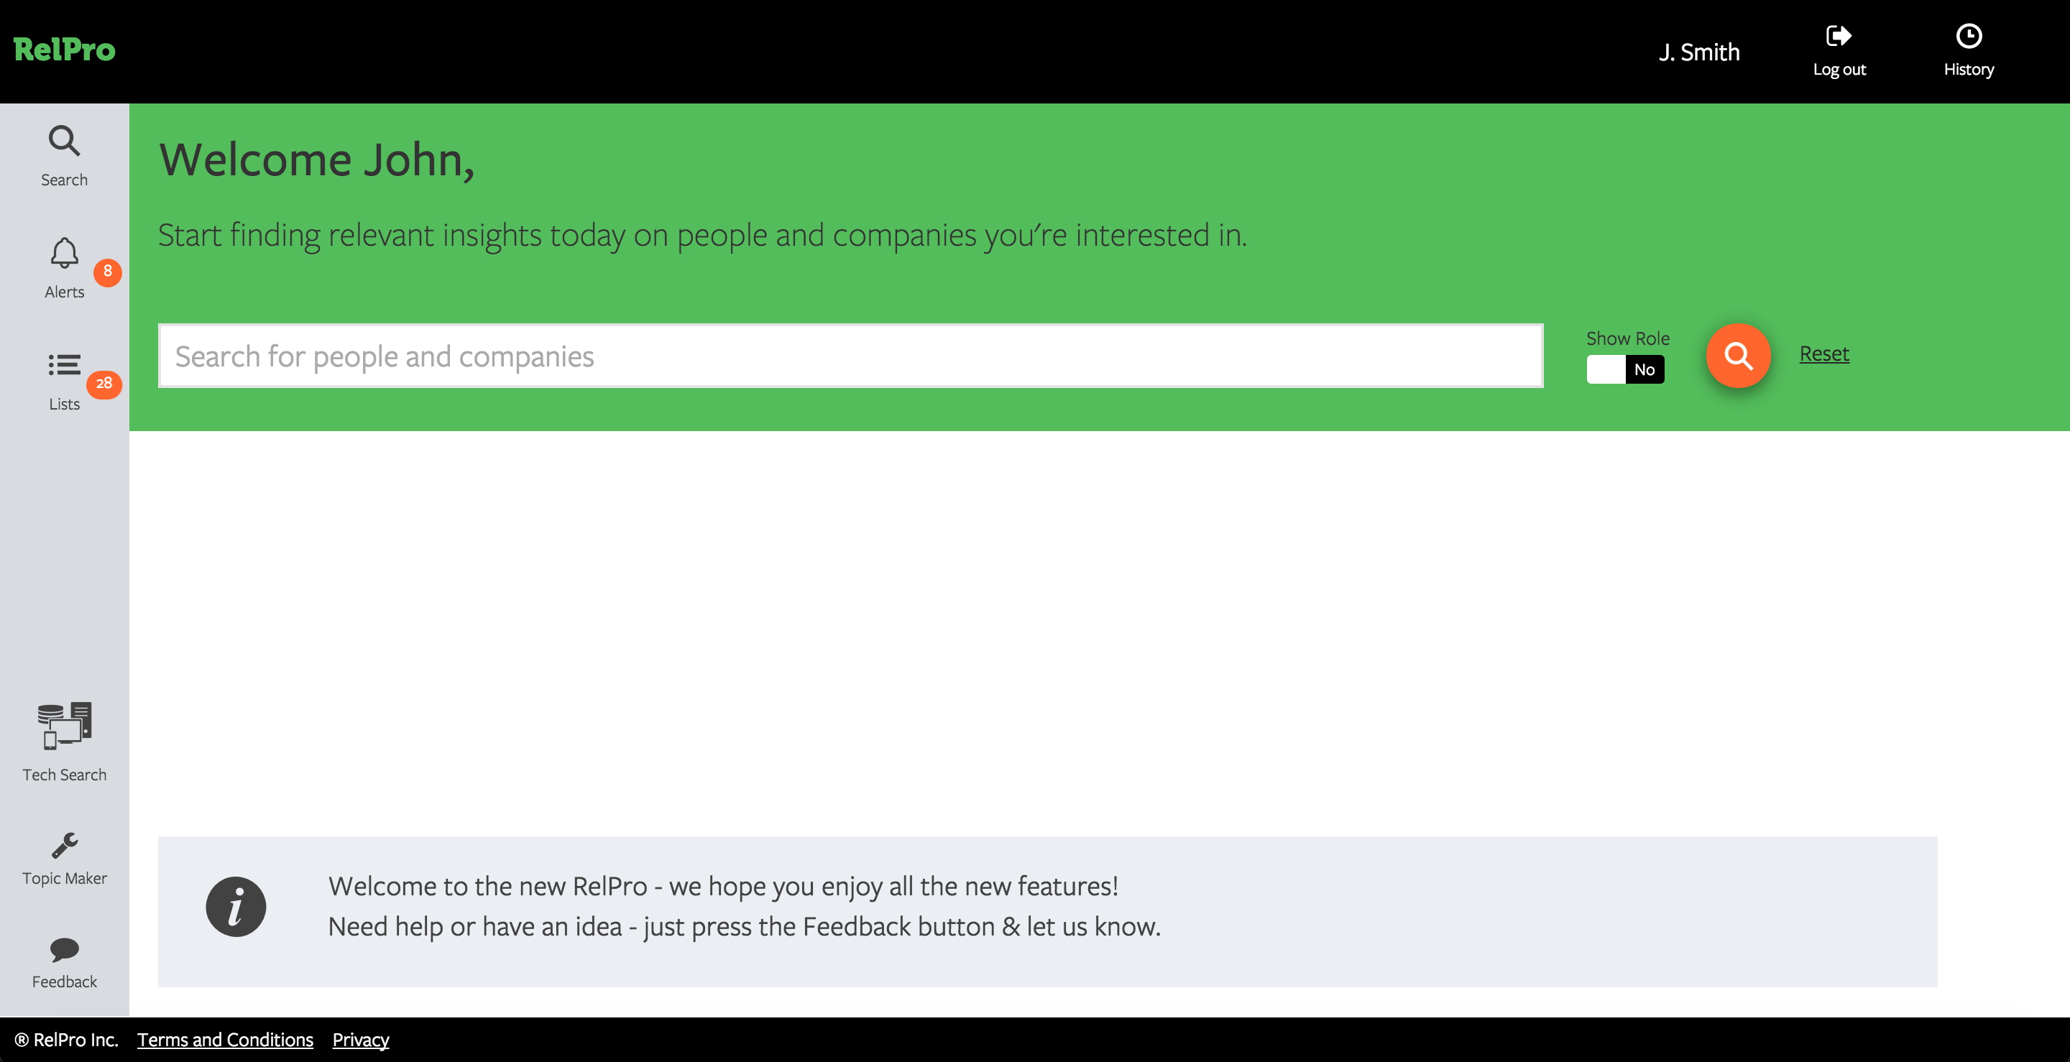Open the Alerts bell icon
The width and height of the screenshot is (2070, 1062).
(64, 253)
